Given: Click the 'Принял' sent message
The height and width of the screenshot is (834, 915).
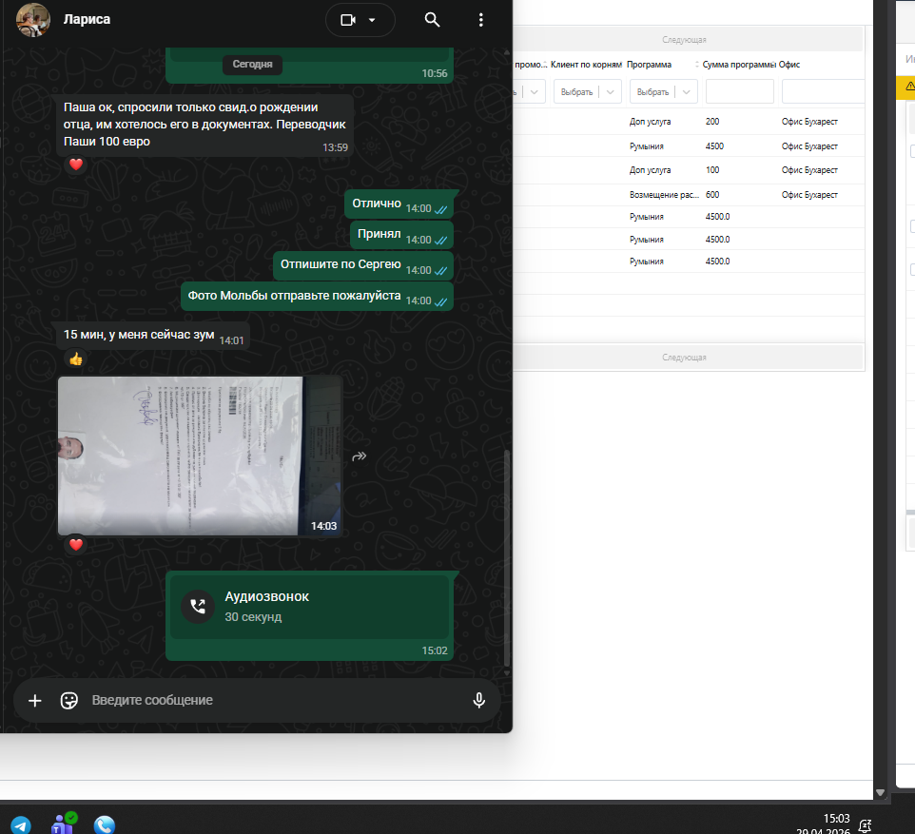Looking at the screenshot, I should pyautogui.click(x=401, y=234).
